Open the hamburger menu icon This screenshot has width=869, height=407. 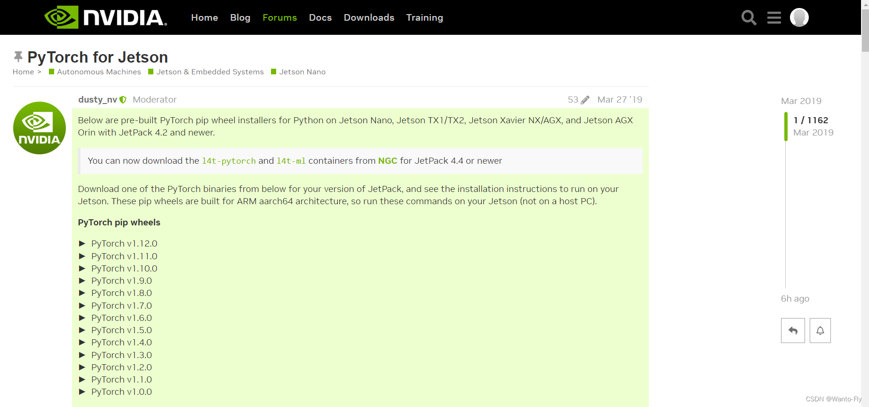click(x=774, y=17)
